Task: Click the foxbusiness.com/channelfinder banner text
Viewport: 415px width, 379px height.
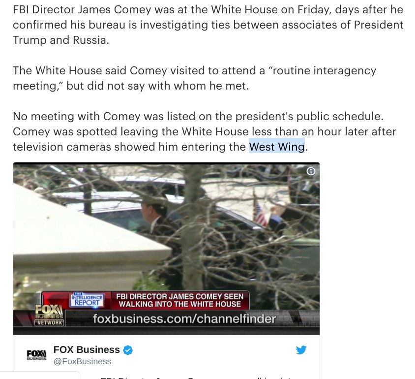Action: click(x=184, y=318)
